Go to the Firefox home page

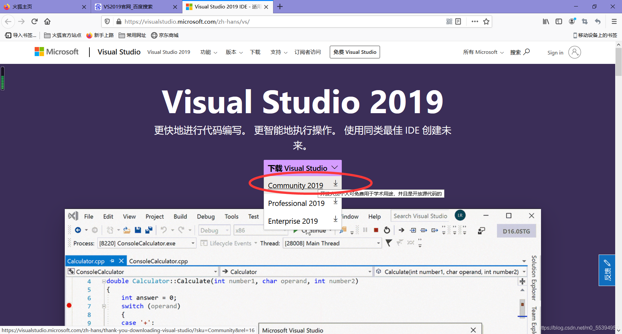pos(47,22)
